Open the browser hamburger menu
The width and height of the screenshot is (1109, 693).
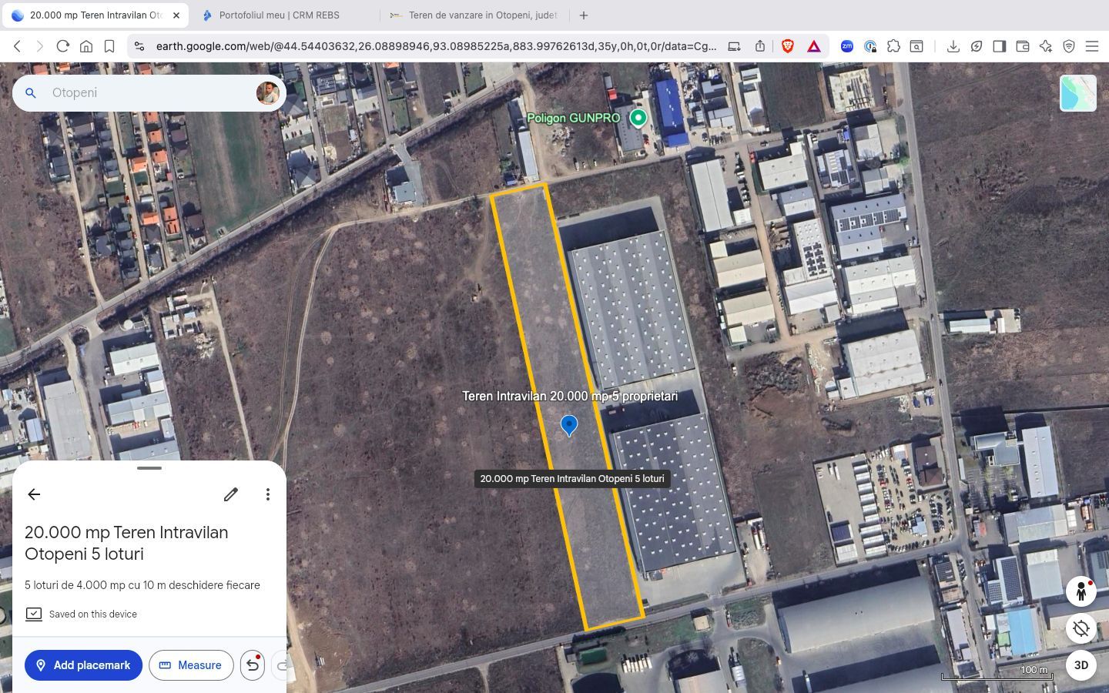click(x=1092, y=46)
